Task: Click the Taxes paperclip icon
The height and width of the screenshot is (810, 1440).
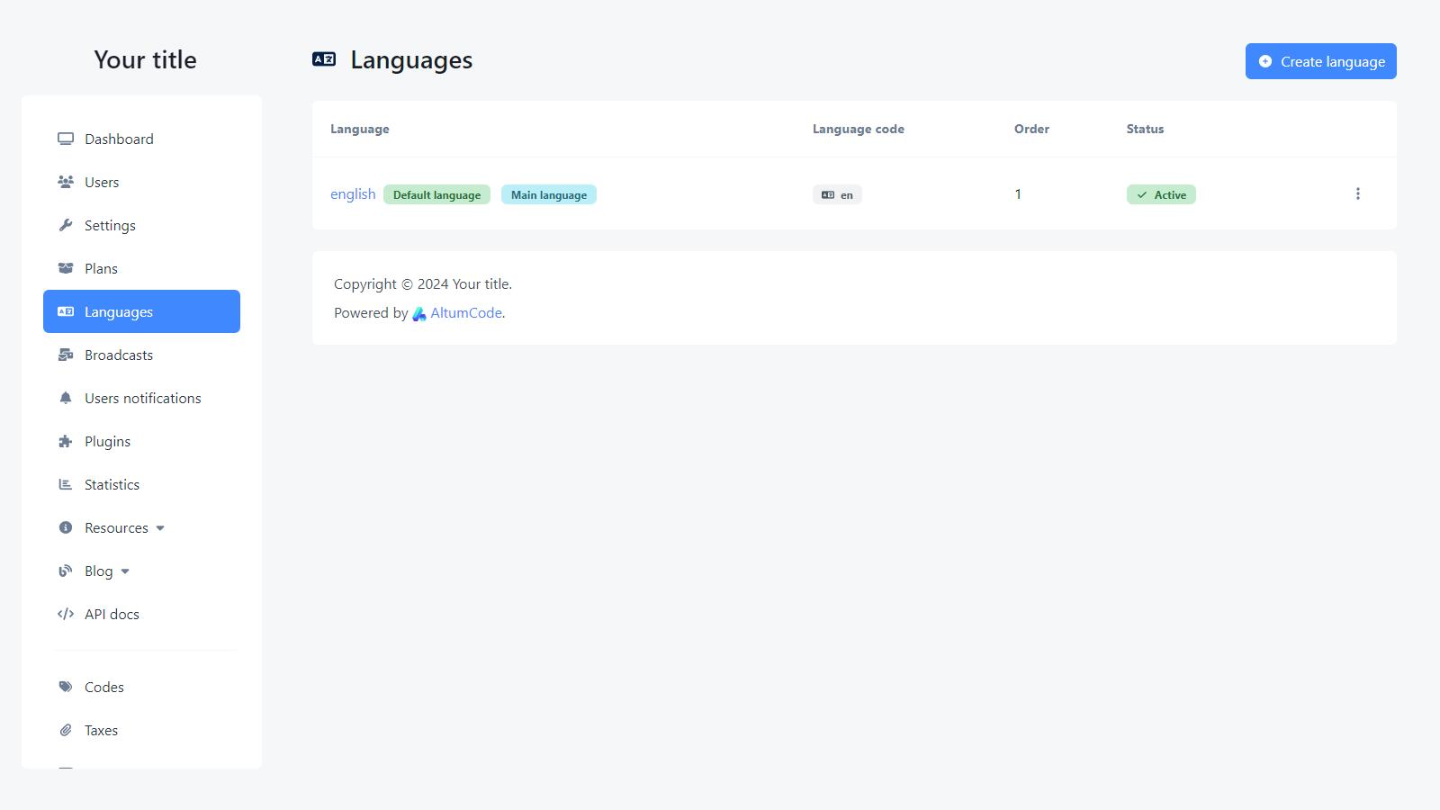Action: [x=65, y=730]
